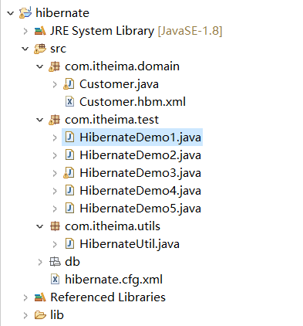Select HibernateDemo5.java file entry
This screenshot has width=303, height=326.
click(140, 209)
